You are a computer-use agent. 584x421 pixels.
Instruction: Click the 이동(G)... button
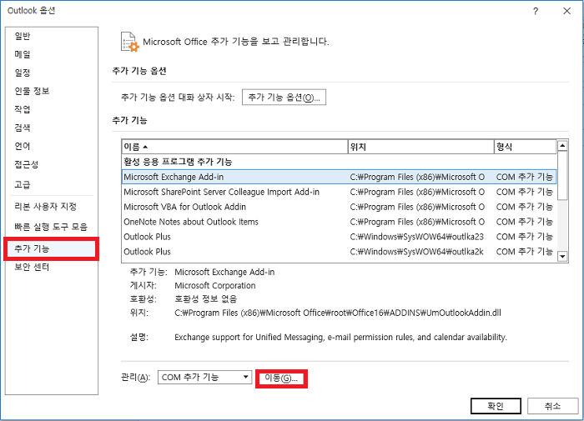(282, 378)
